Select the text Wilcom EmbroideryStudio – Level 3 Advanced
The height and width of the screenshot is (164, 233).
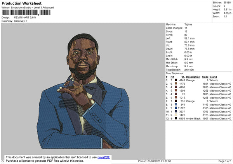[28, 8]
